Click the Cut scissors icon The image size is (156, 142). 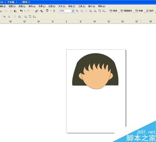[6, 11]
